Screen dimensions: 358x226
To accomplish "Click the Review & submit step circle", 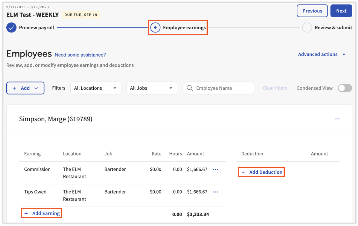I will [x=307, y=28].
